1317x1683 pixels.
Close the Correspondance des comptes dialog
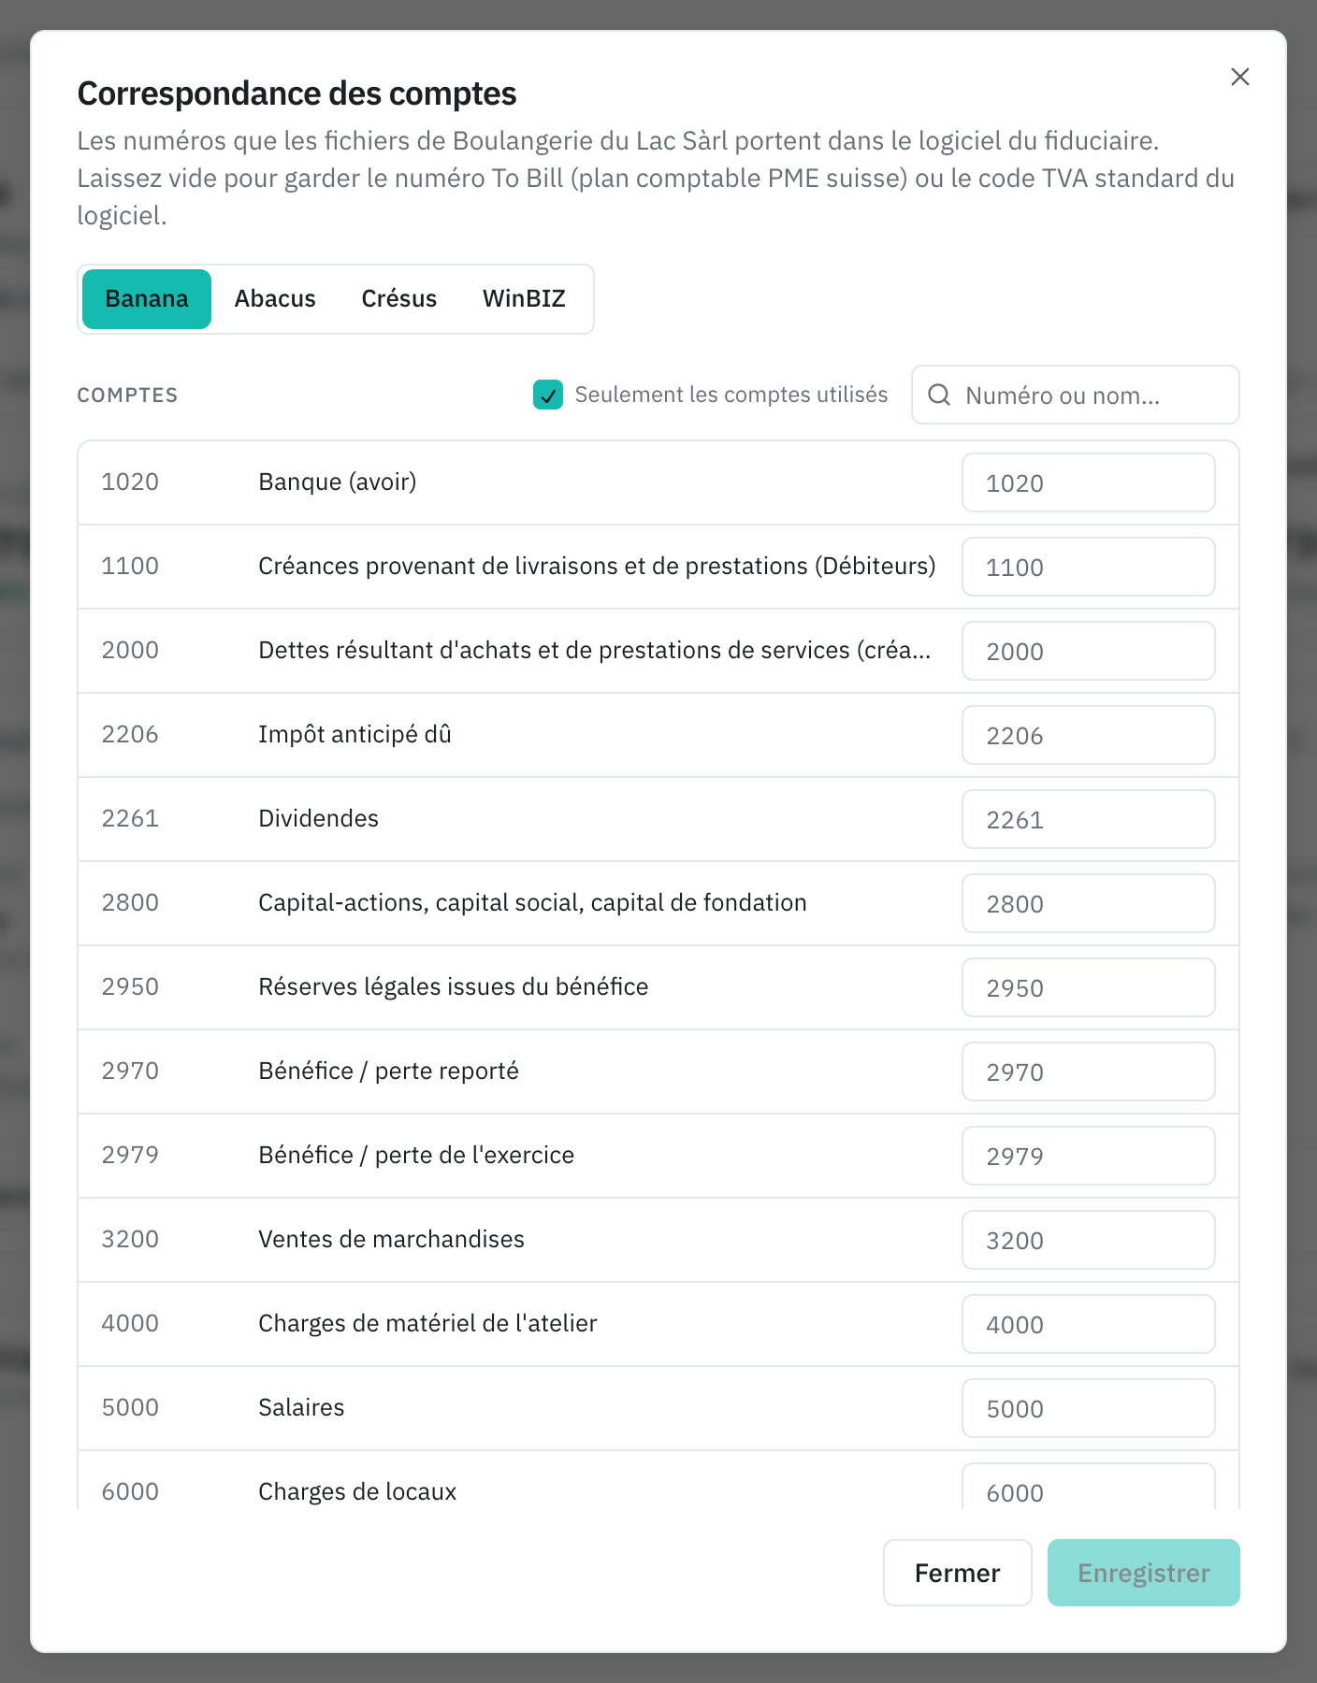tap(1239, 77)
